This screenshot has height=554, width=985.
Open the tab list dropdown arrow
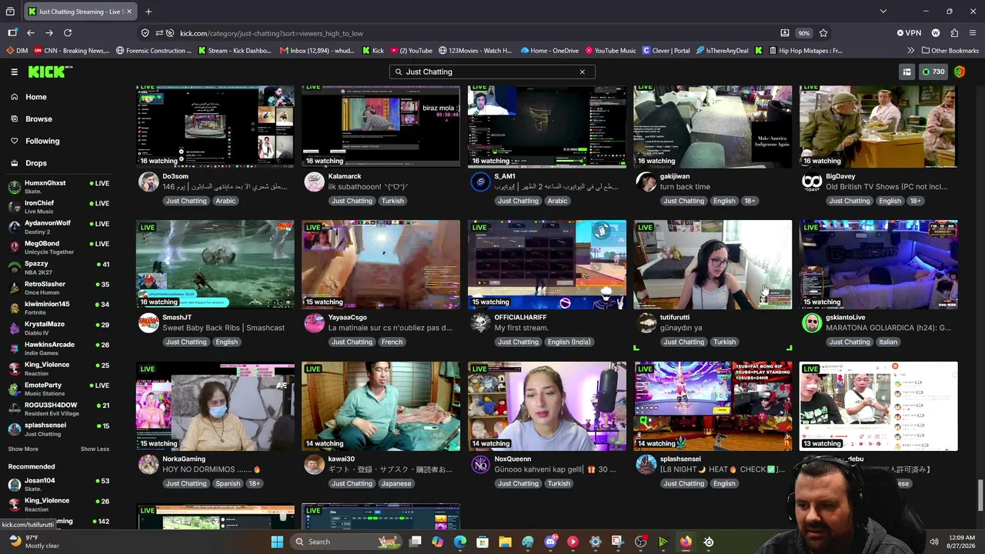(x=883, y=12)
